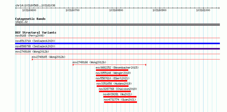Select the red bar under nsv3955148
This screenshot has height=112, width=227.
[x=112, y=75]
